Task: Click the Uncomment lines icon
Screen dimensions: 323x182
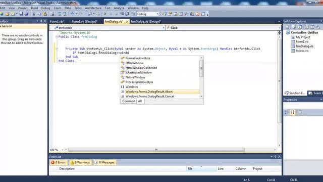Action: 65,14
